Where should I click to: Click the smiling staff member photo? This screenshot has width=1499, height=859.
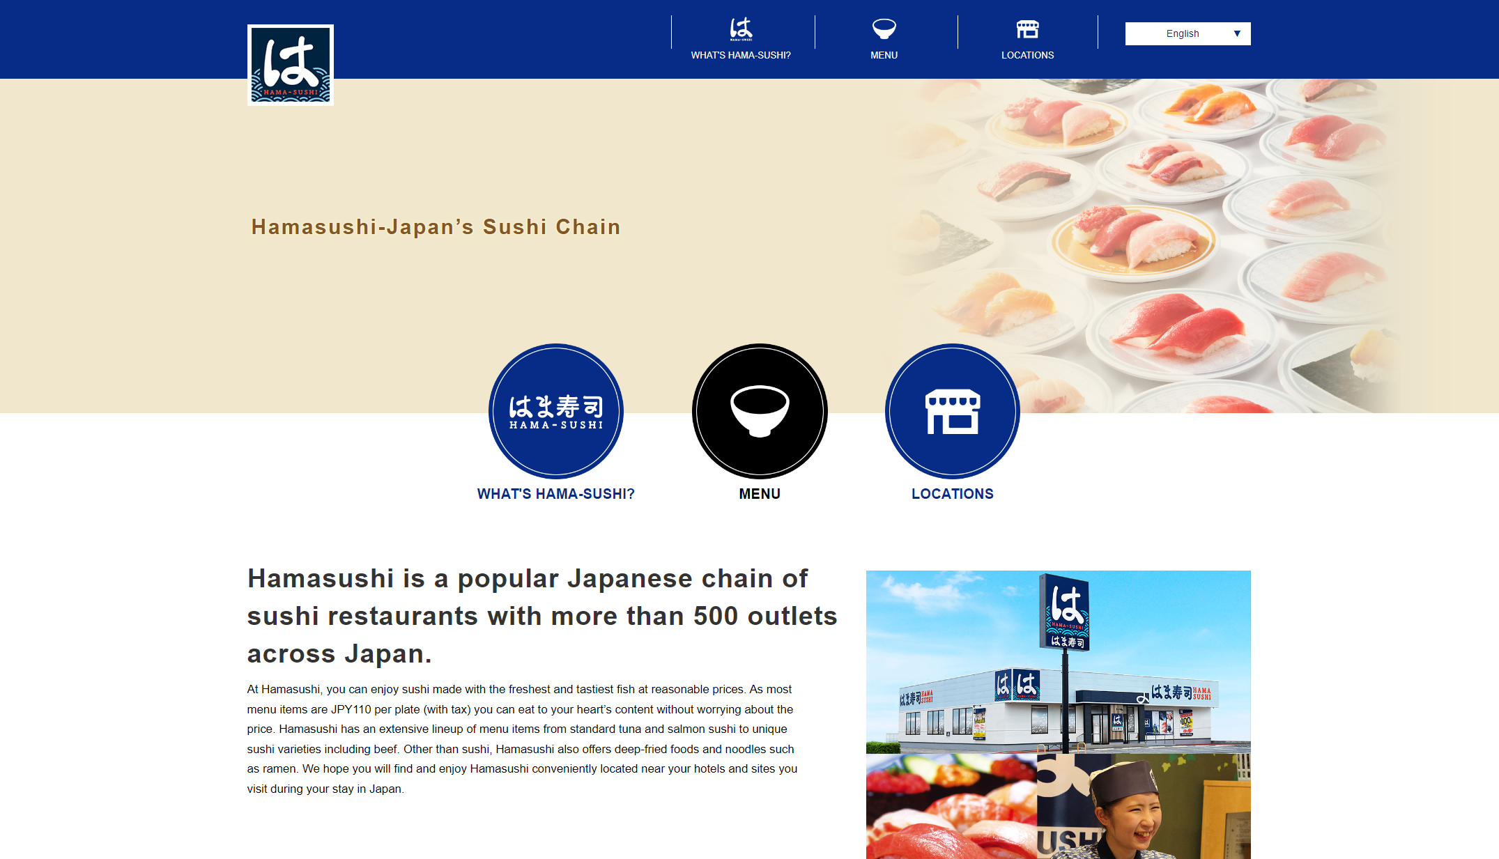[1143, 806]
